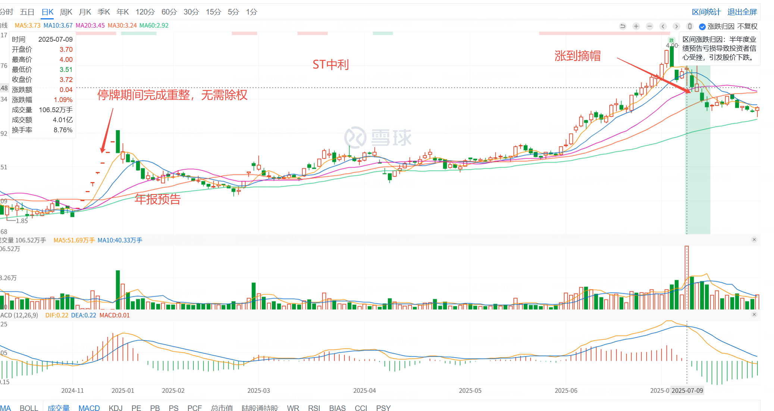This screenshot has height=411, width=774.
Task: Zoom in chart with plus icon
Action: tap(636, 26)
